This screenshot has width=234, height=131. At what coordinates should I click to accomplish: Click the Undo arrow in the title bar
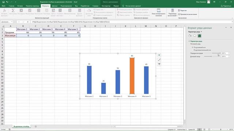click(x=7, y=2)
